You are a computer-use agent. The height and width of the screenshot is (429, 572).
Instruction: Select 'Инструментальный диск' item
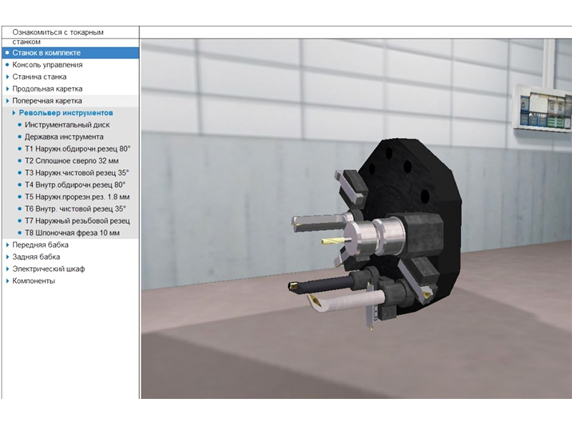click(x=66, y=125)
